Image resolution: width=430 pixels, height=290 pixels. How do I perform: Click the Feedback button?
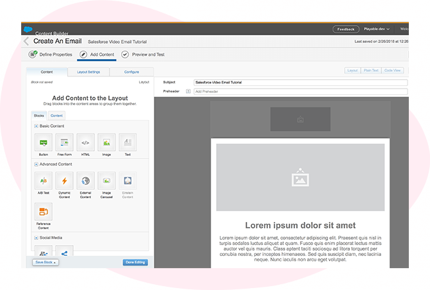click(345, 29)
